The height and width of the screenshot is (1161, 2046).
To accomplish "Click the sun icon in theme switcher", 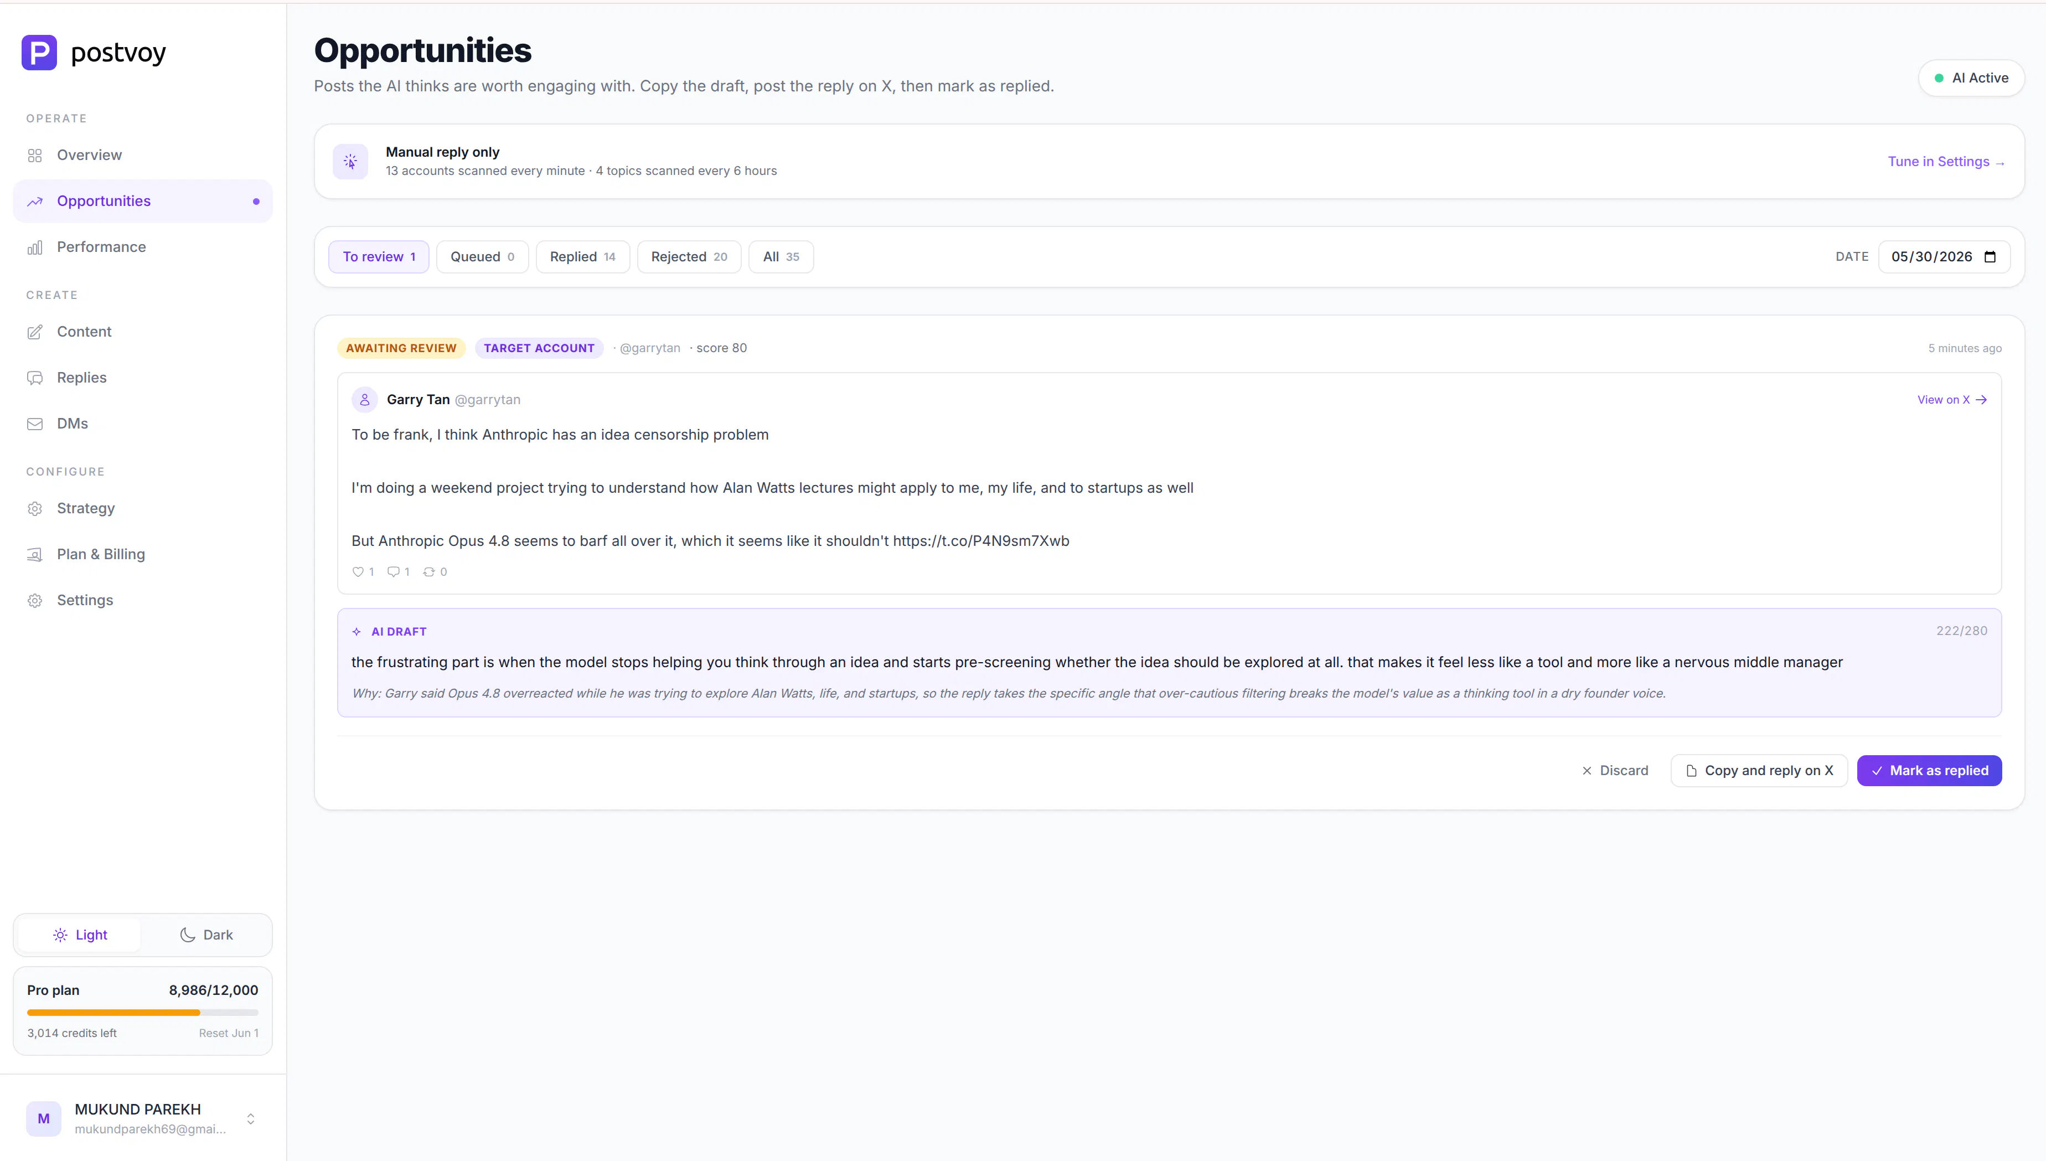I will [60, 935].
